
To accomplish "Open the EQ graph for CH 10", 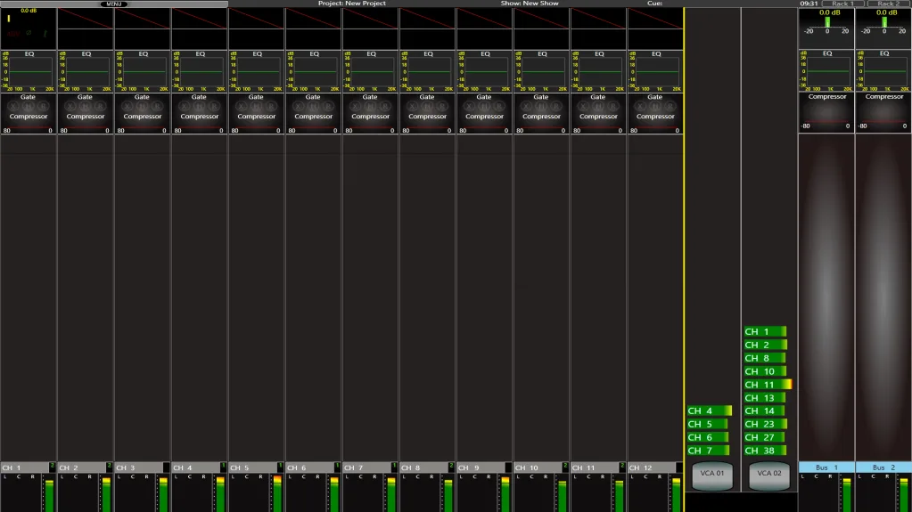I will pyautogui.click(x=541, y=71).
